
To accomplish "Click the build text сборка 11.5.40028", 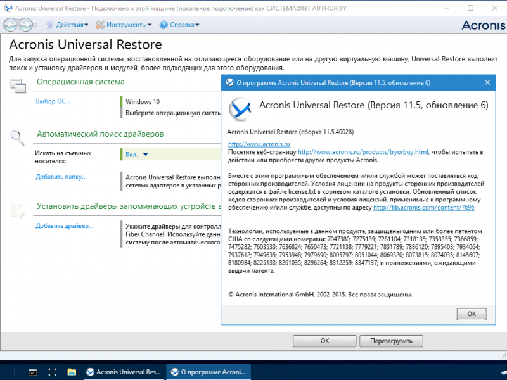I will point(326,132).
